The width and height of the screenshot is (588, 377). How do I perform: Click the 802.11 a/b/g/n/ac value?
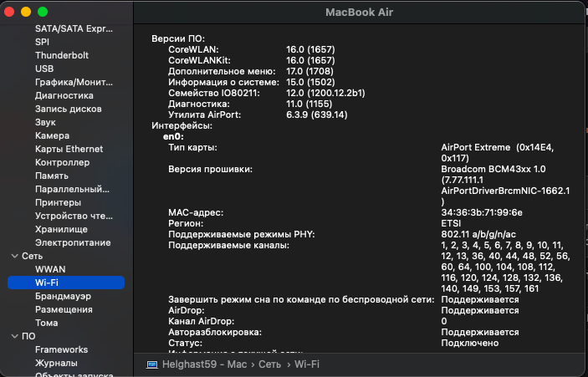point(478,234)
